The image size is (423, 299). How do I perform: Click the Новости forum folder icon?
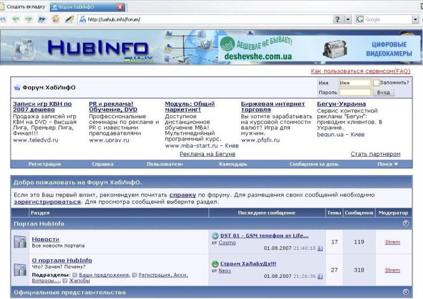21,242
